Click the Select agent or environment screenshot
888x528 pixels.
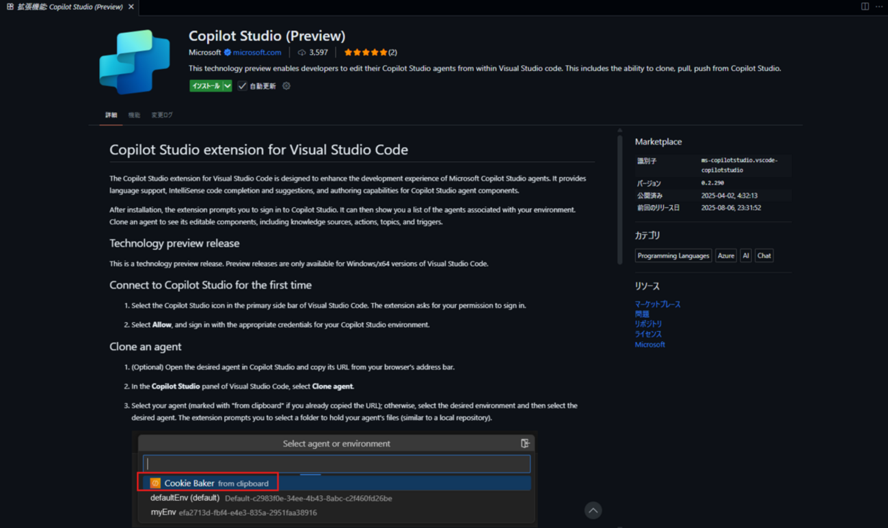click(x=336, y=479)
